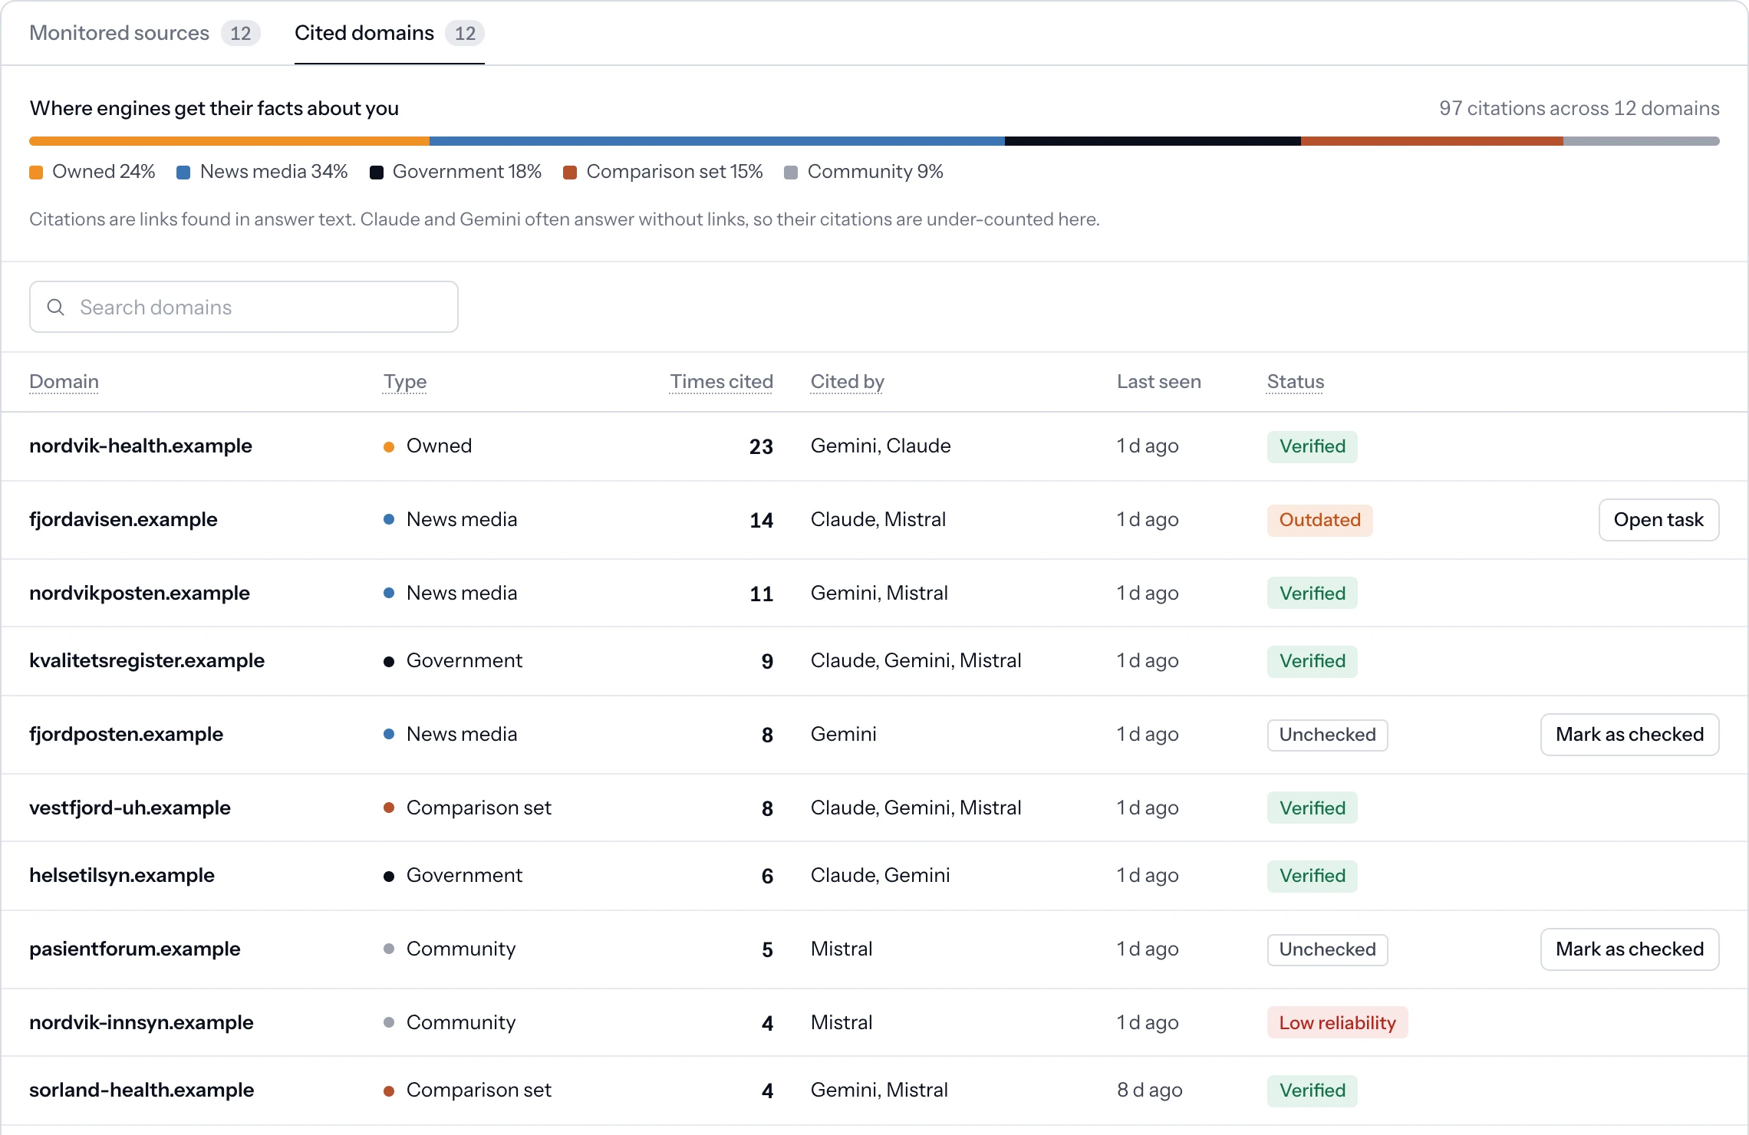Image resolution: width=1749 pixels, height=1135 pixels.
Task: Click the blue News media bar segment
Action: 717,141
